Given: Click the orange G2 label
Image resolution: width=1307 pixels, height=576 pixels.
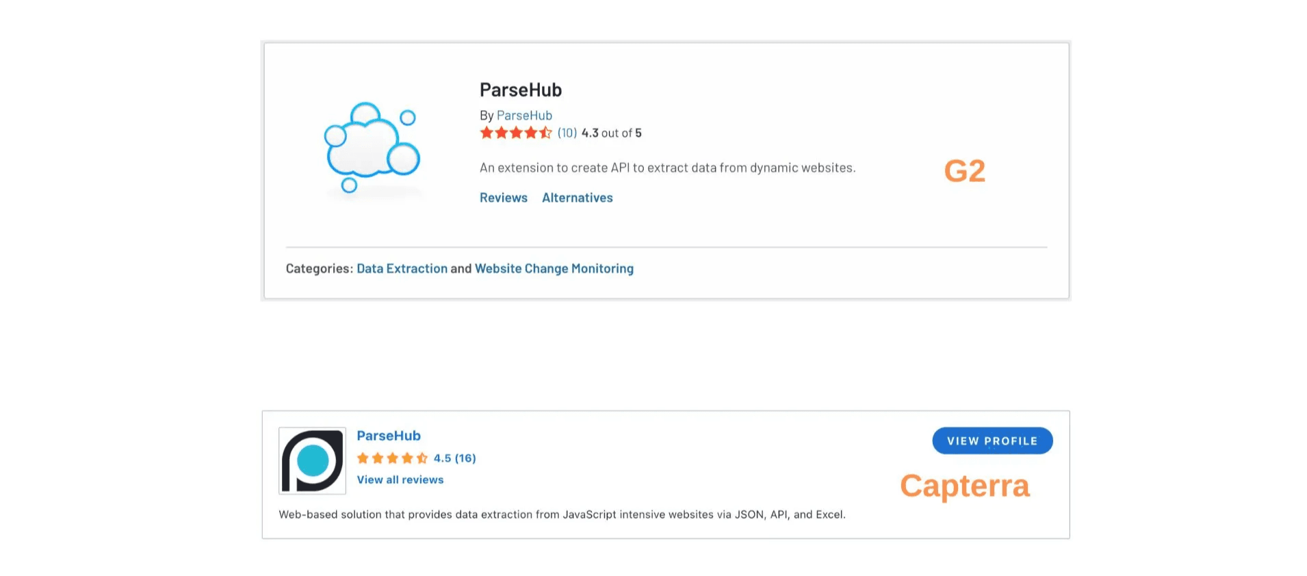Looking at the screenshot, I should click(x=964, y=171).
